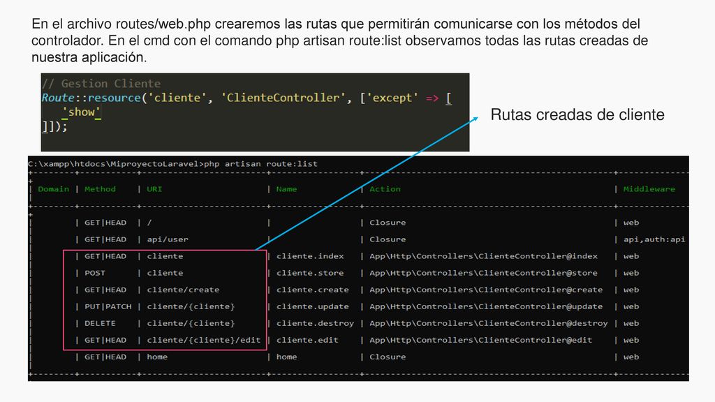This screenshot has width=715, height=402.
Task: Select the 'cliente.update' route name
Action: point(312,307)
